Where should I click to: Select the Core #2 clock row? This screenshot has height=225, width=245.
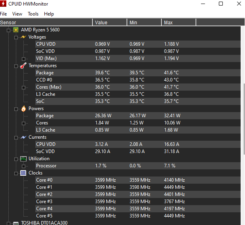[138, 194]
